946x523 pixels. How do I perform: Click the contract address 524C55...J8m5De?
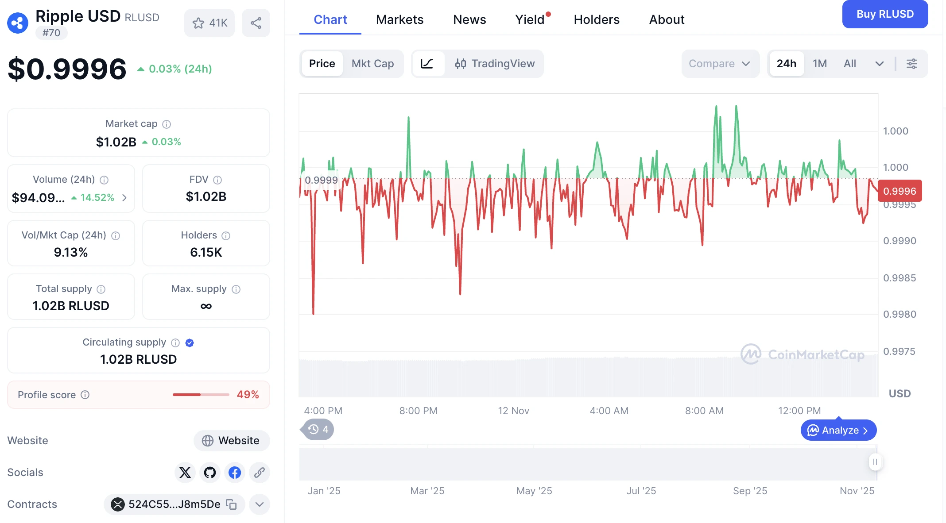point(174,504)
